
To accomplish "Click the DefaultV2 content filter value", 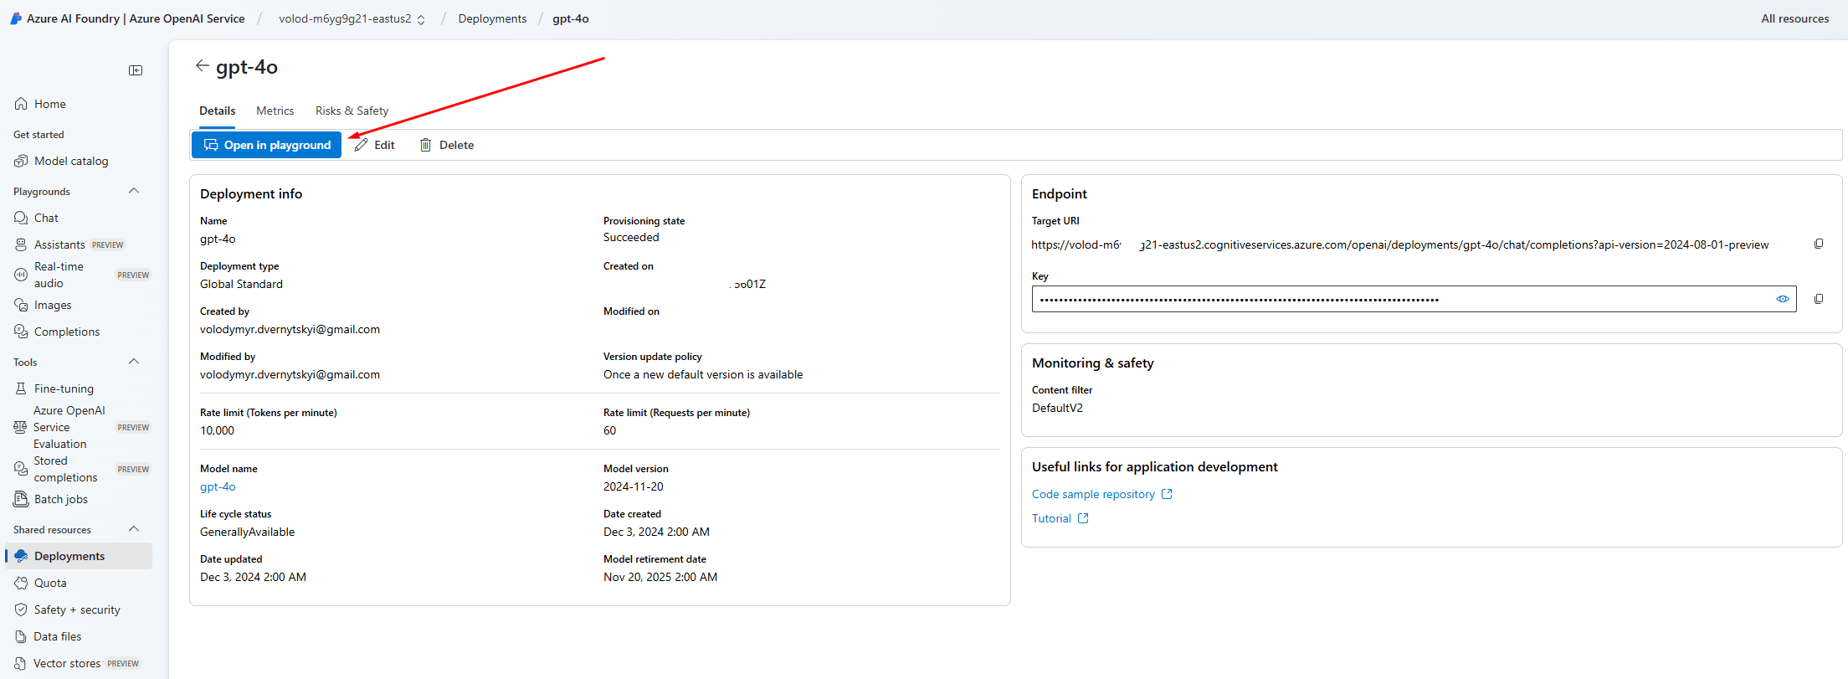I will pyautogui.click(x=1057, y=408).
